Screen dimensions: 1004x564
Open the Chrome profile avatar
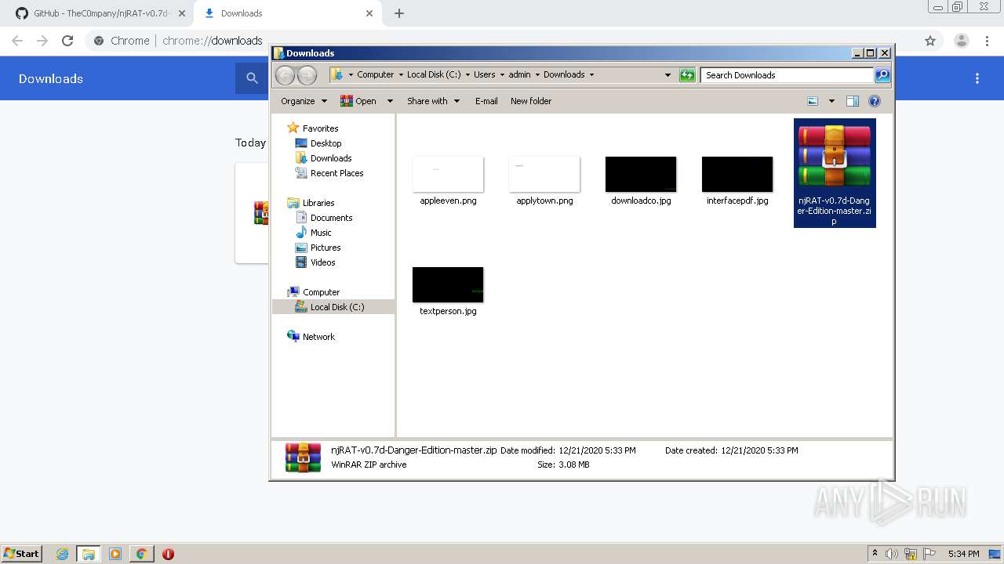click(961, 41)
